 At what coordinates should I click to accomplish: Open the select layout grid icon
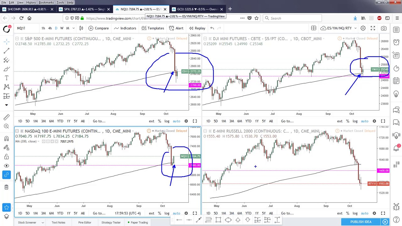pyautogui.click(x=313, y=28)
